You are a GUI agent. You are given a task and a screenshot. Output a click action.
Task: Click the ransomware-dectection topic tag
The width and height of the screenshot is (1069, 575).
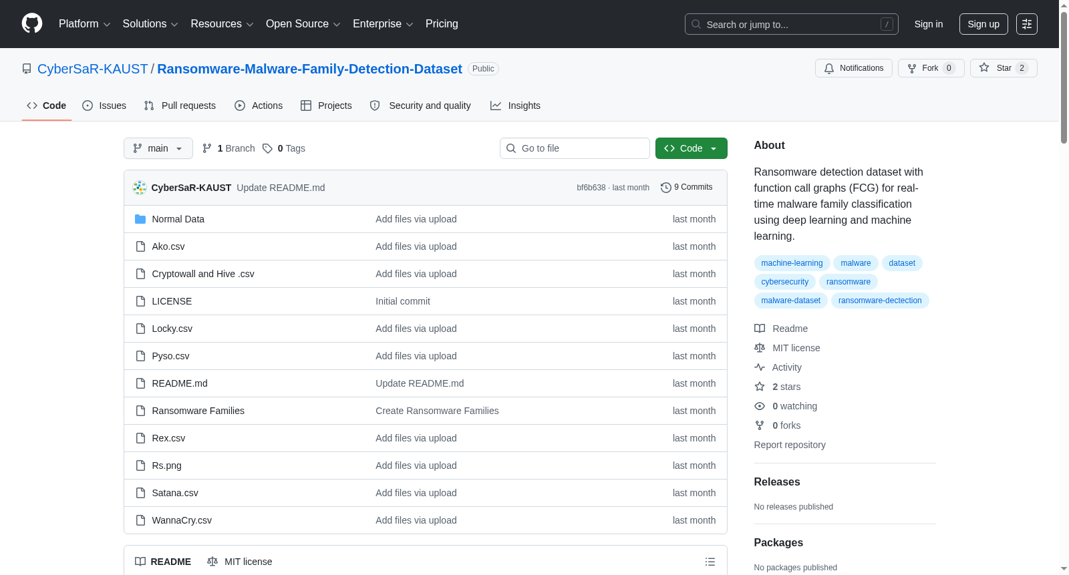click(x=880, y=301)
